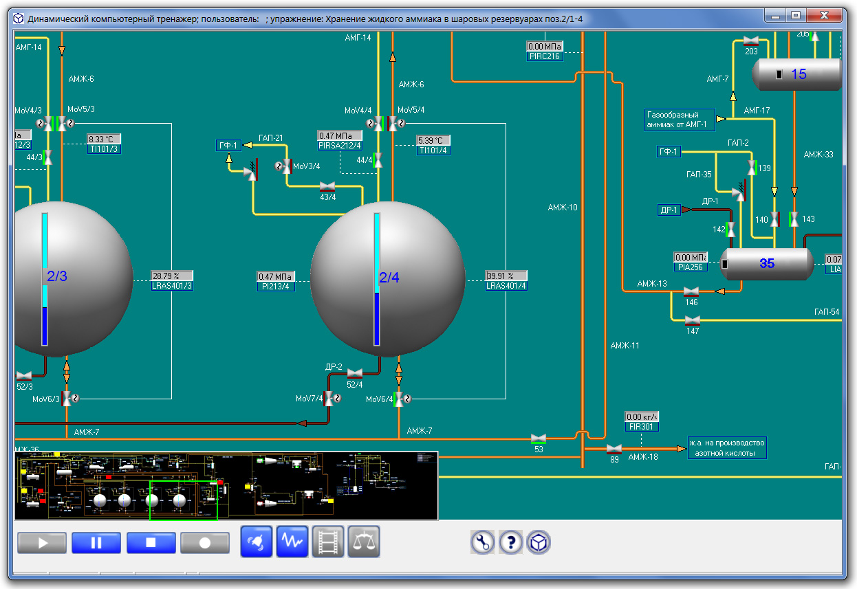Toggle motorized valve MoV7/4
Viewport: 857px width, 589px height.
point(329,399)
